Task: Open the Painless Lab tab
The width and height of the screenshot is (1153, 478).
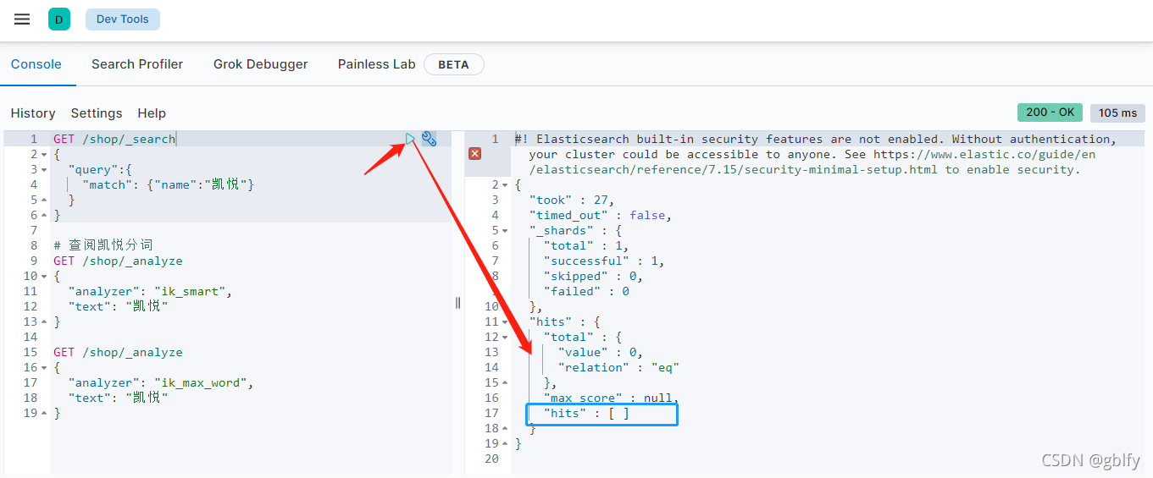Action: [376, 64]
